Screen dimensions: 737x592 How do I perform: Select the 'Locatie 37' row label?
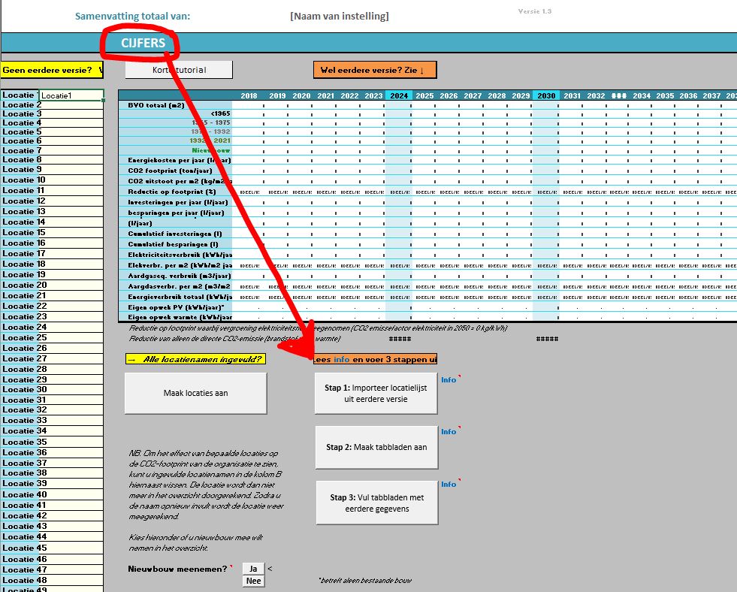[x=25, y=463]
